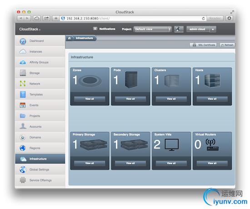Click the Global Settings icon
Image resolution: width=250 pixels, height=209 pixels.
23,169
